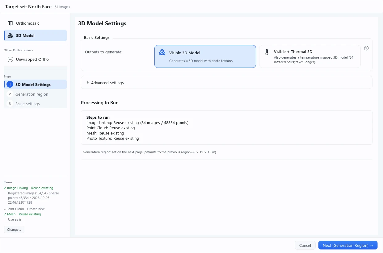Click the "84 images" count beside the title
Viewport: 383px width, 253px height.
(x=62, y=7)
